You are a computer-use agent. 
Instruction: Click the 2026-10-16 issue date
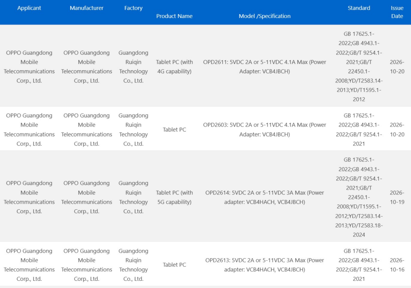point(397,265)
